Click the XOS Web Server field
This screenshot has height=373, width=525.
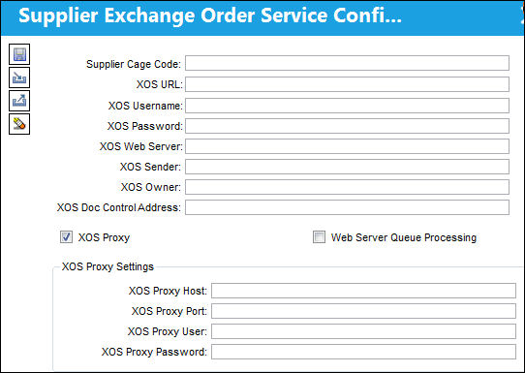347,146
